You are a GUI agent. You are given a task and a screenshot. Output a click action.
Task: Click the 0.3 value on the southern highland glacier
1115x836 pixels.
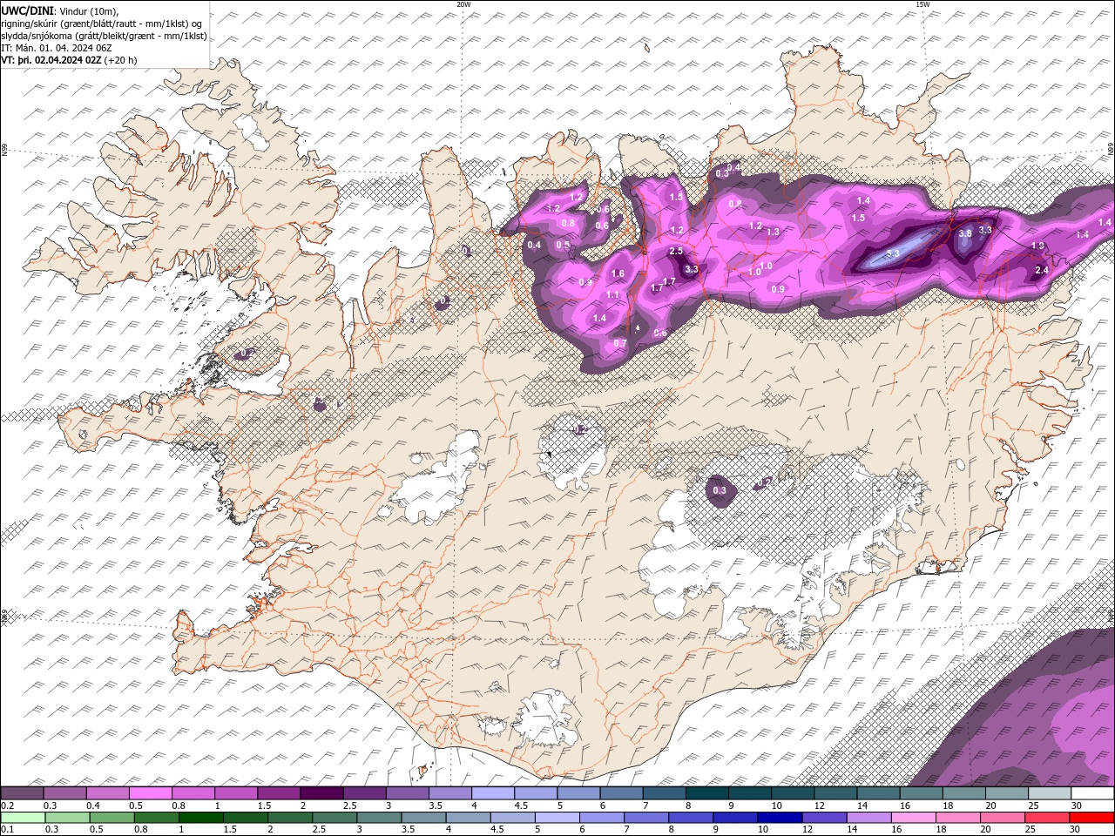720,491
